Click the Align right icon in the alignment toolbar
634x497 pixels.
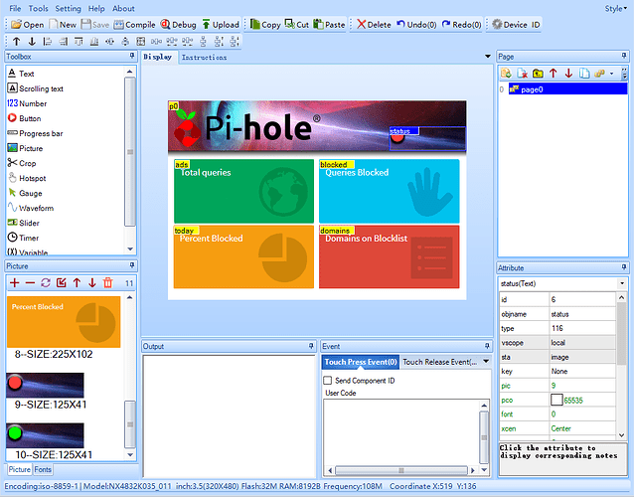tap(63, 41)
